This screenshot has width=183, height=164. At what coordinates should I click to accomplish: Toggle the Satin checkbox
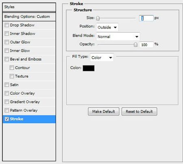[x=7, y=85]
